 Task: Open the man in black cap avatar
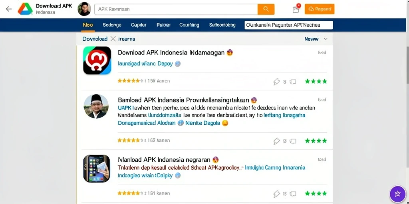point(96,106)
